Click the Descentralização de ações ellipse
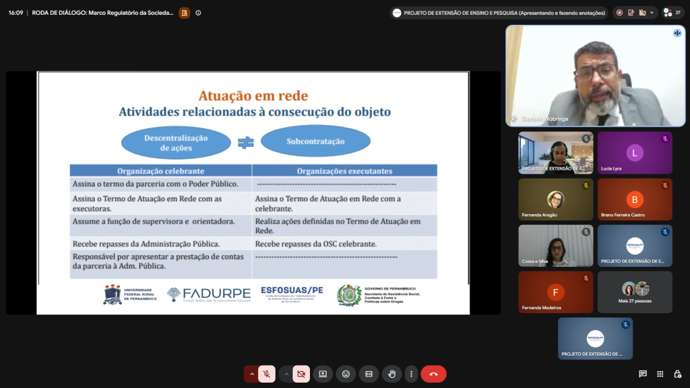The height and width of the screenshot is (388, 690). point(176,143)
